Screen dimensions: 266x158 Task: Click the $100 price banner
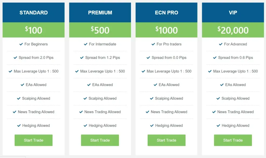coord(34,30)
